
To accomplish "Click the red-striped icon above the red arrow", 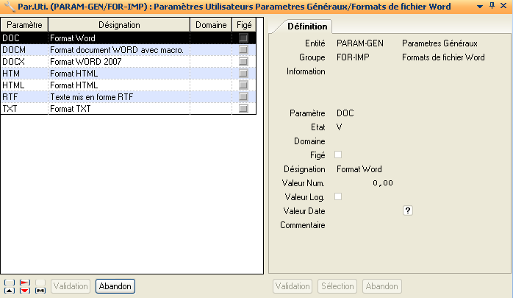I will (x=24, y=282).
